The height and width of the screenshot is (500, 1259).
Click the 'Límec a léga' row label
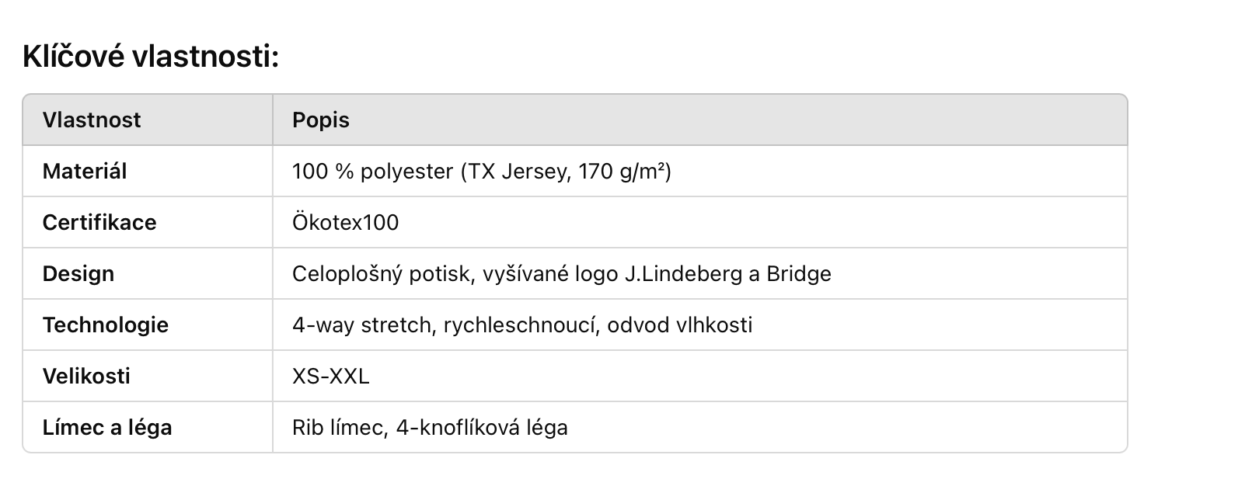click(107, 427)
